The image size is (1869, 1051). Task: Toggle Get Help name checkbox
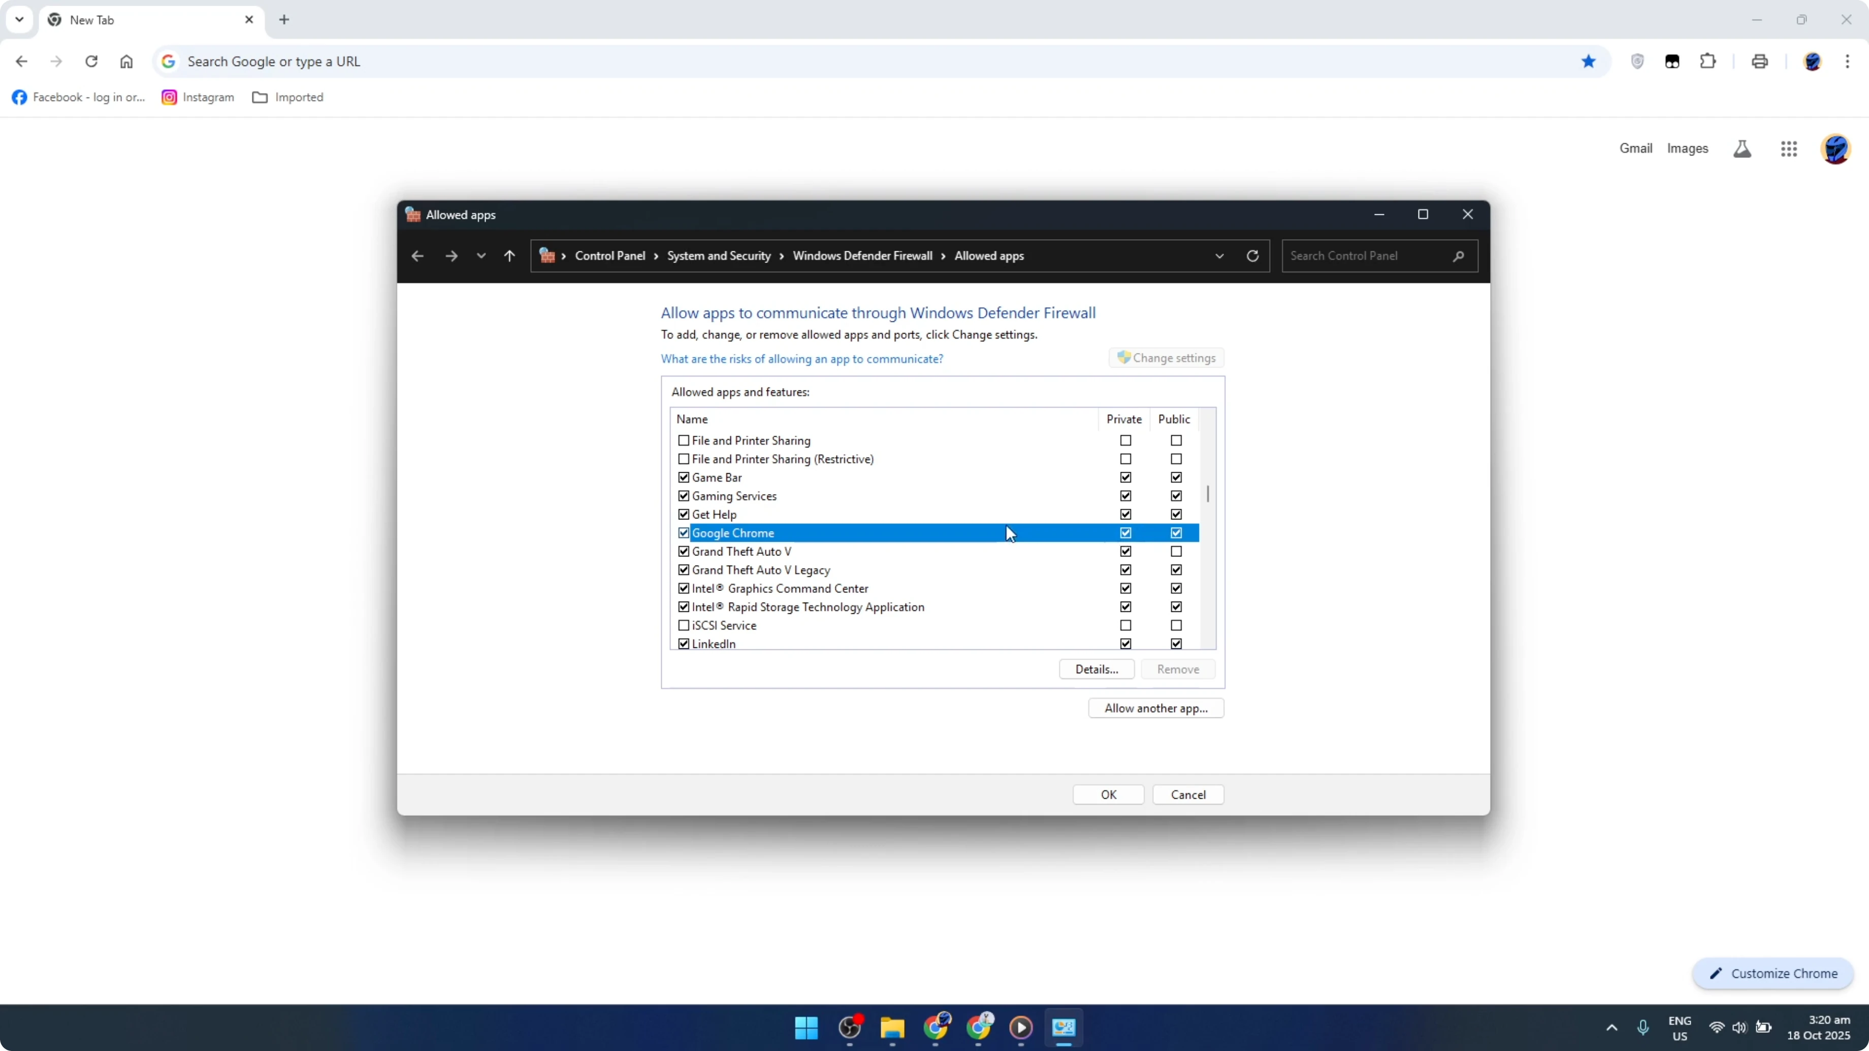(x=684, y=515)
